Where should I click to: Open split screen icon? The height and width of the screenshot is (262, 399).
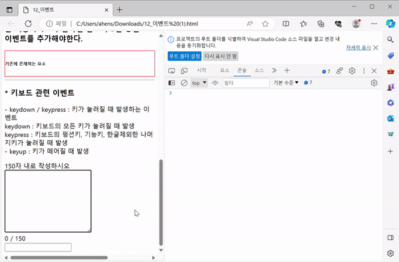click(x=286, y=24)
